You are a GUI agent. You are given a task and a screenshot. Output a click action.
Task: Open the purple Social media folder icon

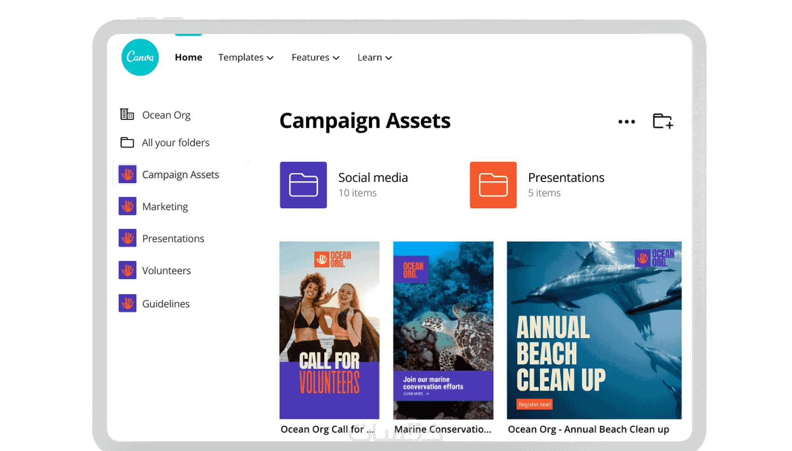303,185
